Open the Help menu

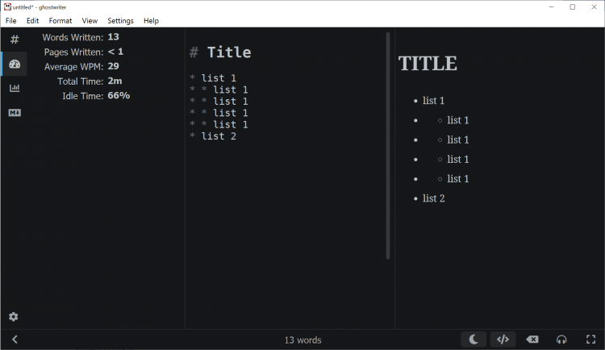coord(151,20)
